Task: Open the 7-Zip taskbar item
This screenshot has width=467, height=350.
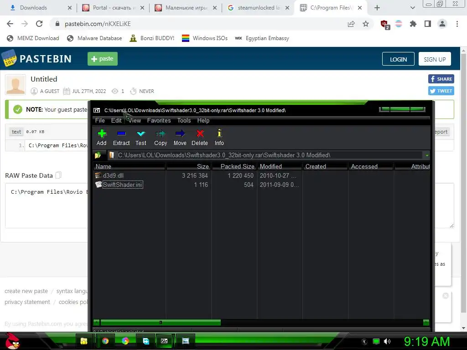Action: (x=164, y=341)
